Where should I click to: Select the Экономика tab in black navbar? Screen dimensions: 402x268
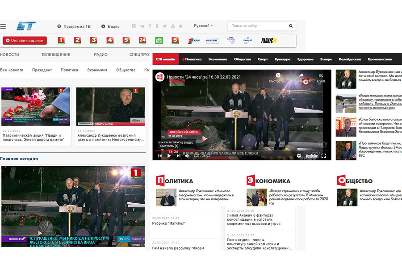click(218, 59)
